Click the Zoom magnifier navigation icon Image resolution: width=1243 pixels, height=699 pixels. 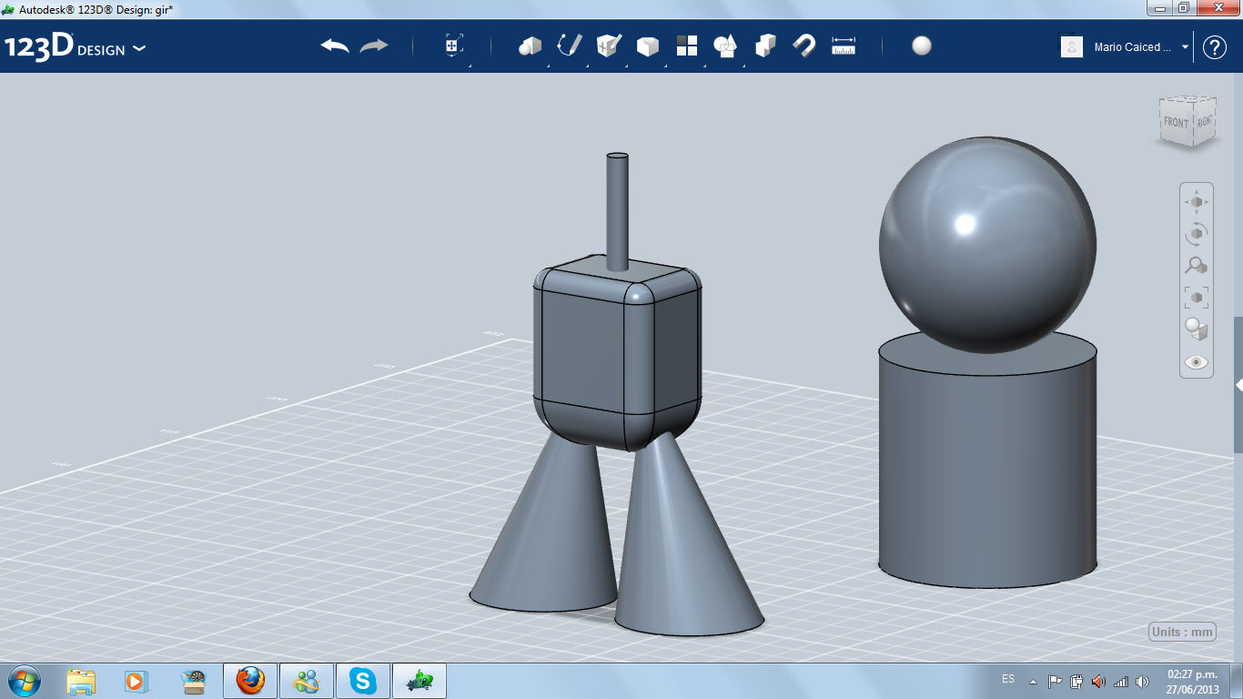(x=1197, y=266)
